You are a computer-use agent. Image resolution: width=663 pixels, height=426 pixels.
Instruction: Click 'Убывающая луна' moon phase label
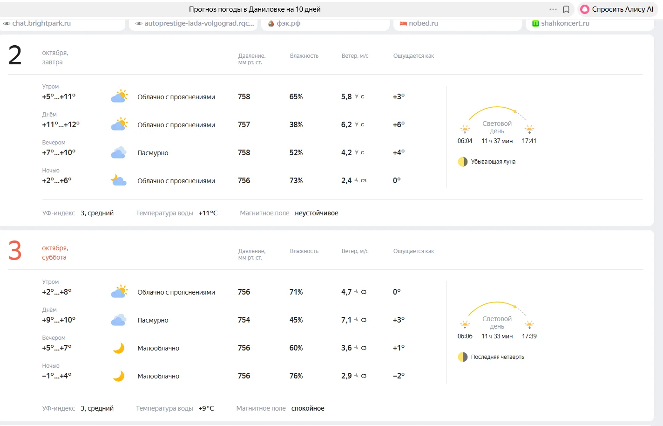coord(493,162)
